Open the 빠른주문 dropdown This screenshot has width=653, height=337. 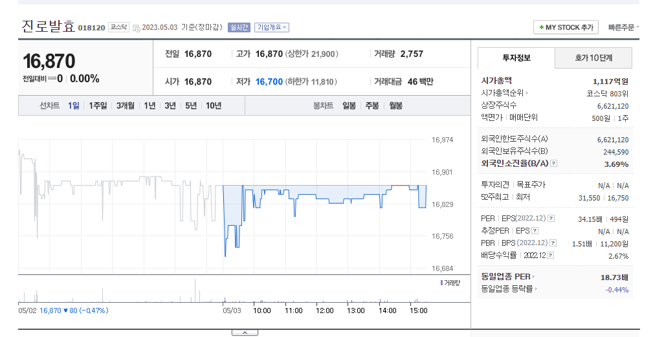623,27
